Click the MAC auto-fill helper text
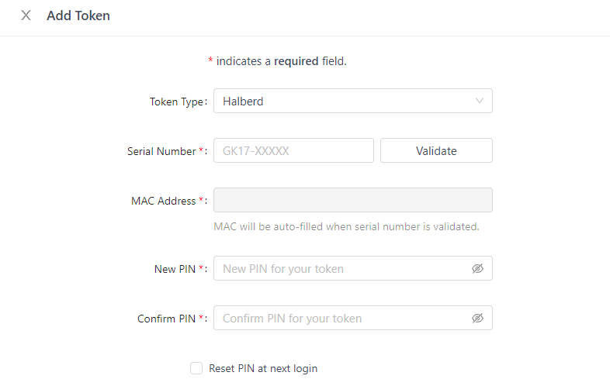610x386 pixels. 346,227
